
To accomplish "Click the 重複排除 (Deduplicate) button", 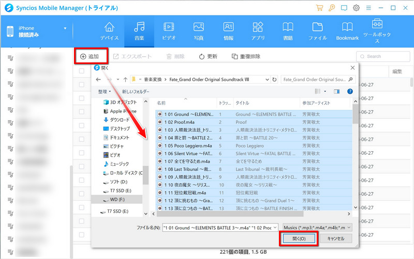I will [246, 56].
